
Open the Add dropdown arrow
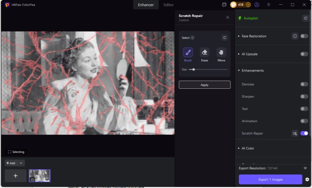[21, 163]
